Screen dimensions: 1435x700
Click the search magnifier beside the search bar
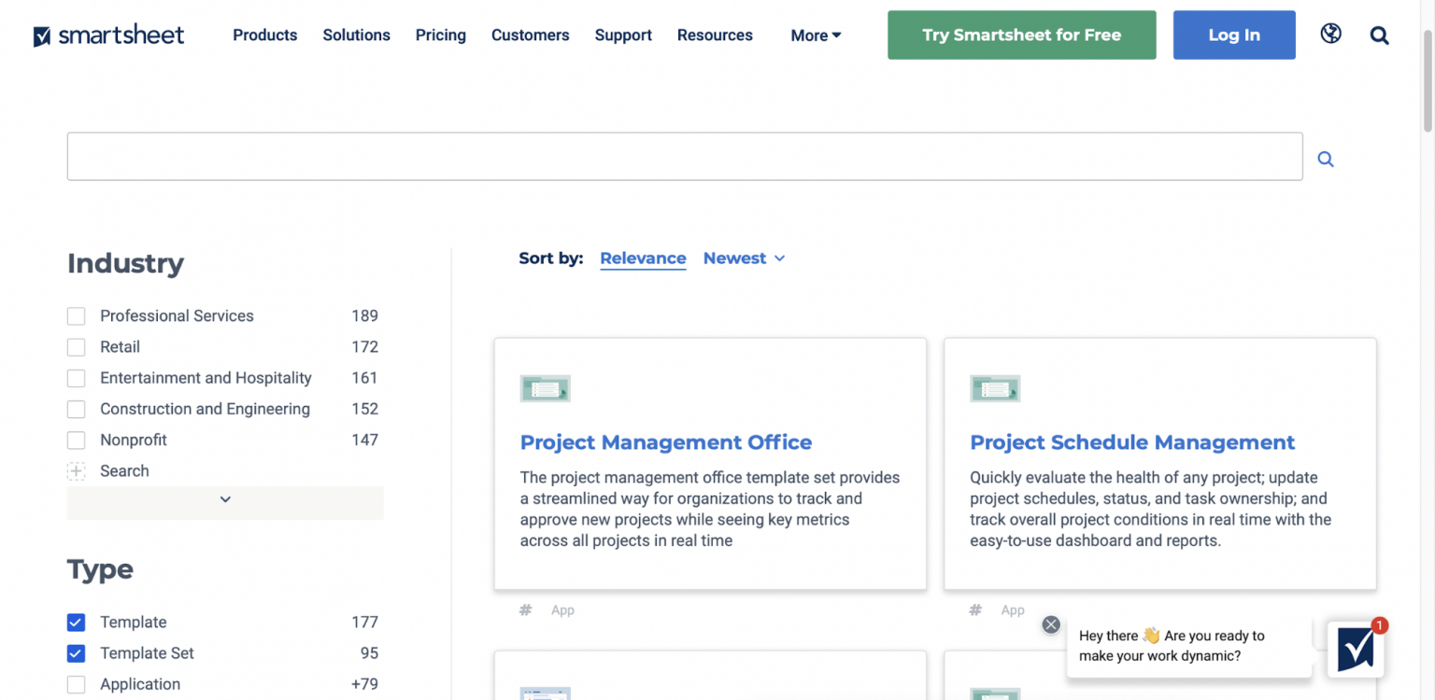pyautogui.click(x=1325, y=158)
